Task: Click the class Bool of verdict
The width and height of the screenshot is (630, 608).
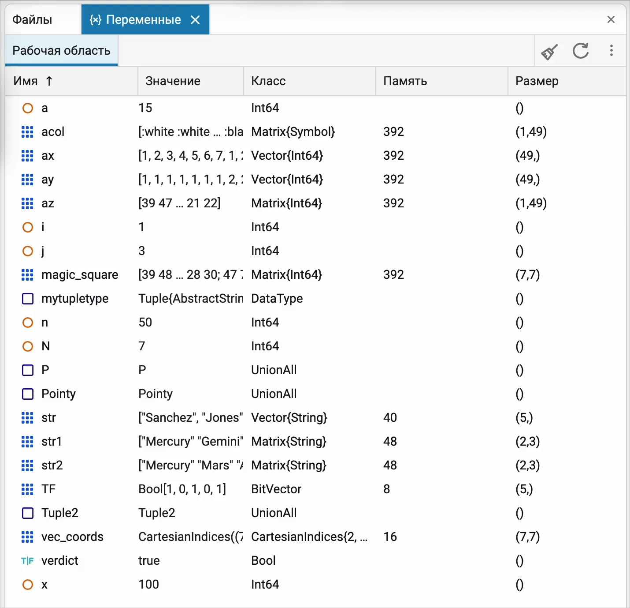Action: coord(263,561)
